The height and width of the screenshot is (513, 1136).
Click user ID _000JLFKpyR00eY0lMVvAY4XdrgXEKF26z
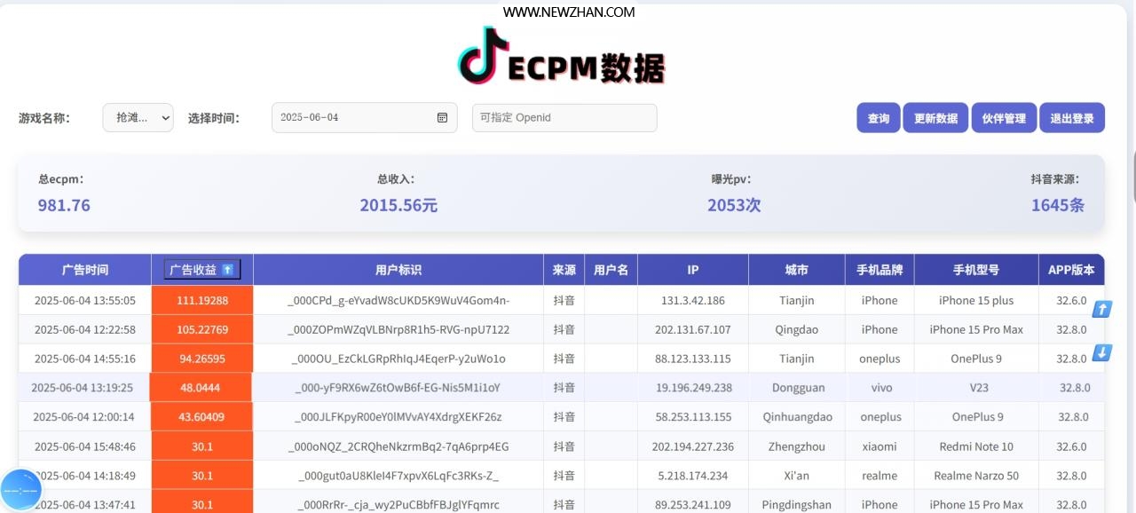[398, 417]
